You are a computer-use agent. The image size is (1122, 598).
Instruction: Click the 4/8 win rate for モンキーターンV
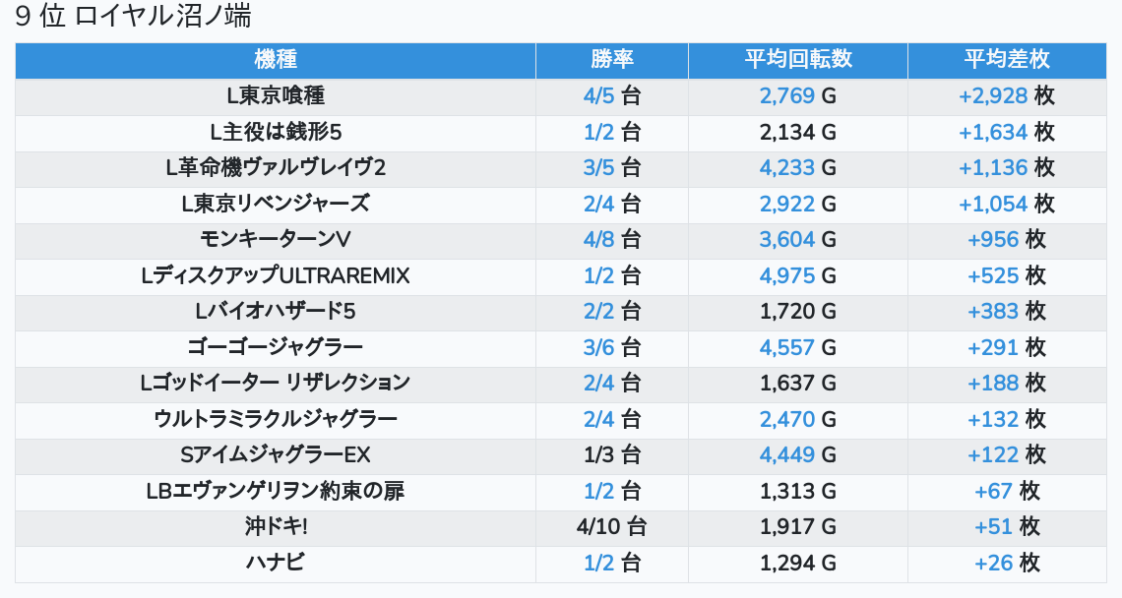(x=598, y=240)
